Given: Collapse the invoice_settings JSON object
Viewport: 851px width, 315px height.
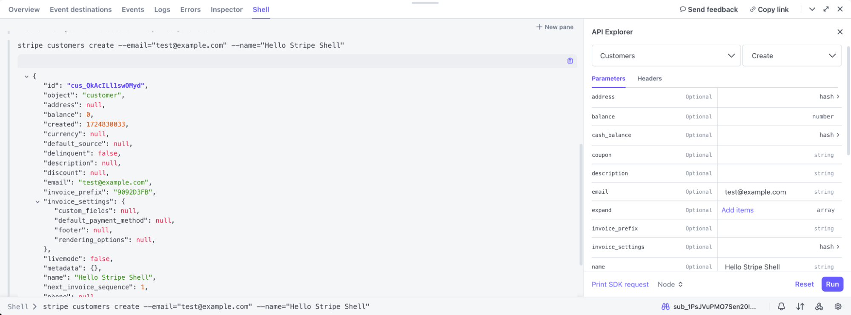Looking at the screenshot, I should [37, 202].
